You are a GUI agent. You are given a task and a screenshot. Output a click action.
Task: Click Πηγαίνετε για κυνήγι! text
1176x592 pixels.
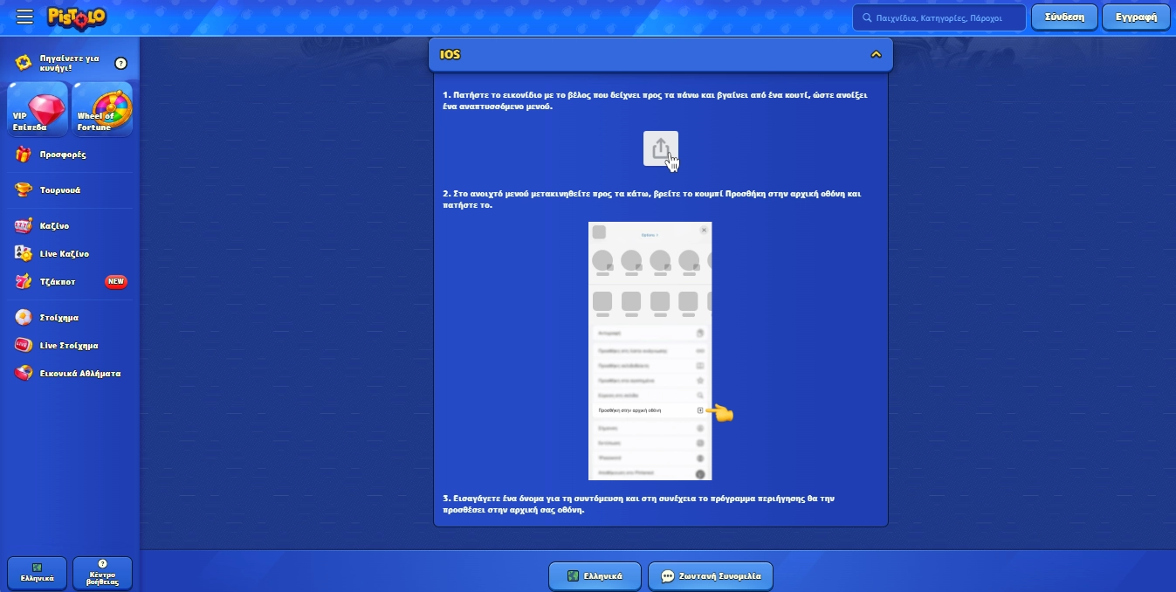click(x=70, y=63)
